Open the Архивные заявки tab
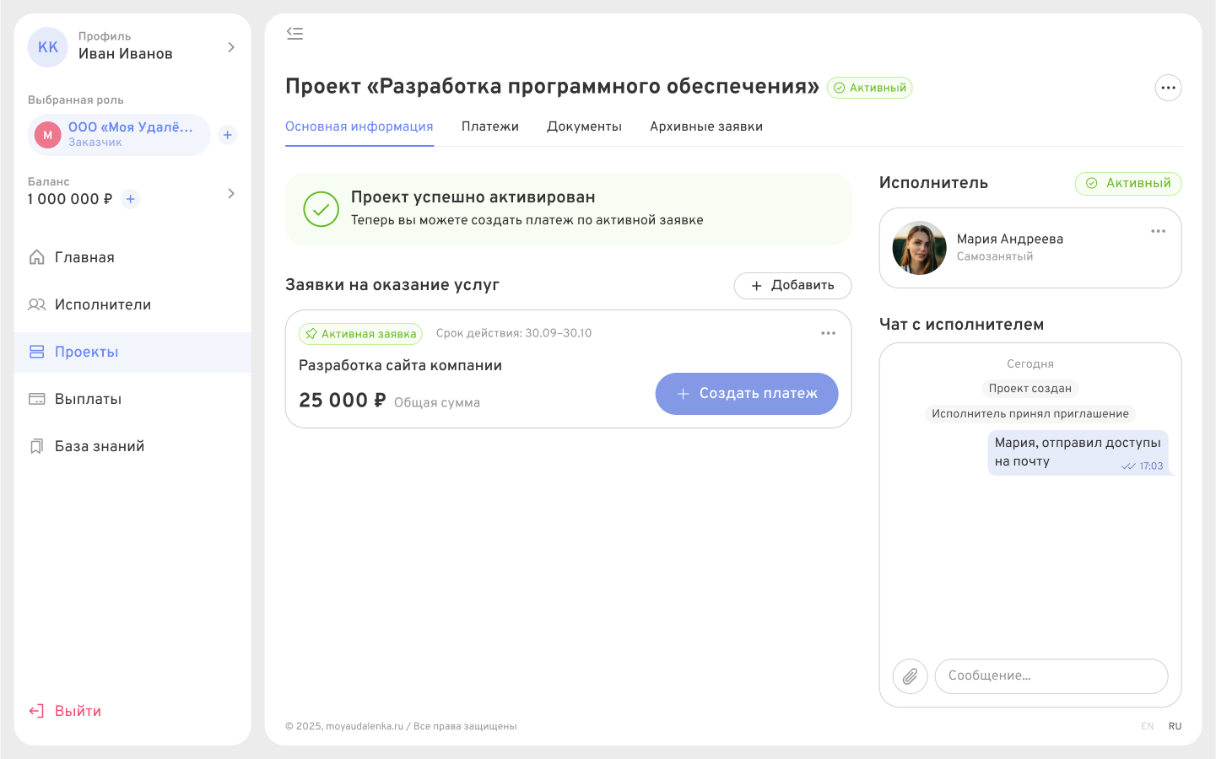 [x=705, y=126]
